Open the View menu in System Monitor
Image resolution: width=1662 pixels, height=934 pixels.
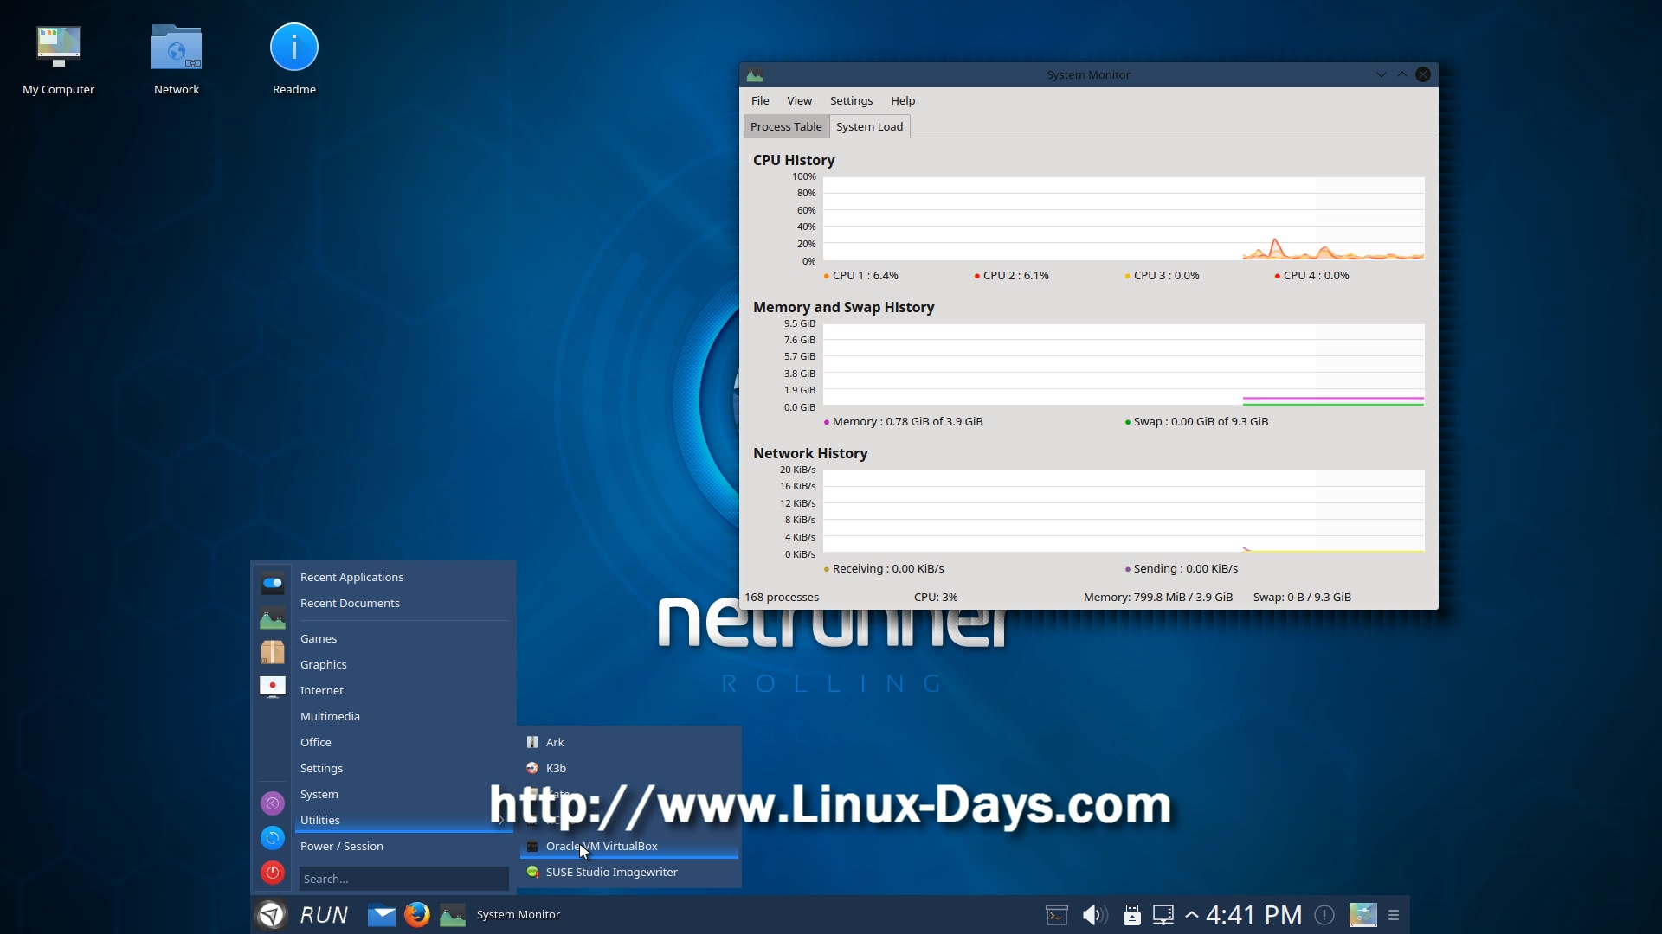[x=799, y=101]
